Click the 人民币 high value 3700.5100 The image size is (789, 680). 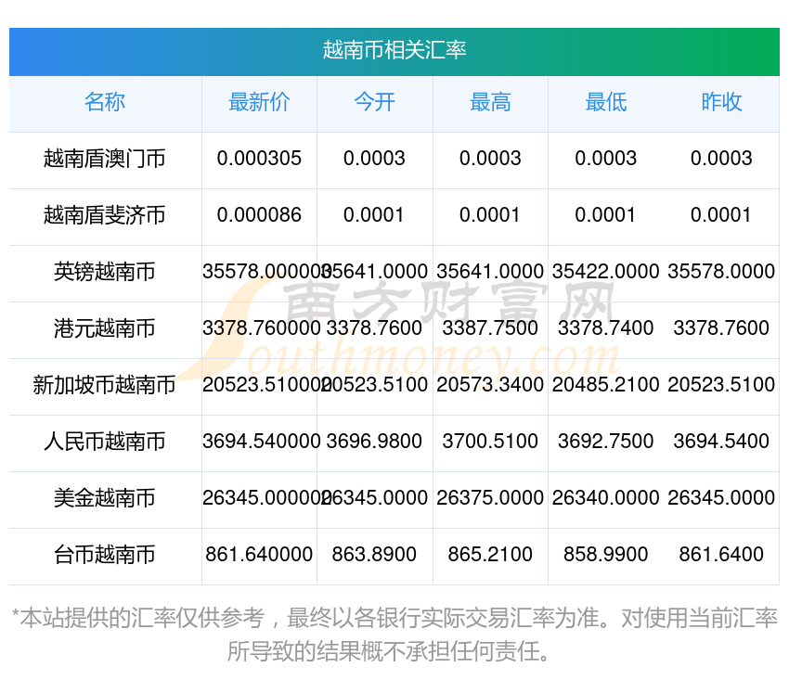pos(490,442)
